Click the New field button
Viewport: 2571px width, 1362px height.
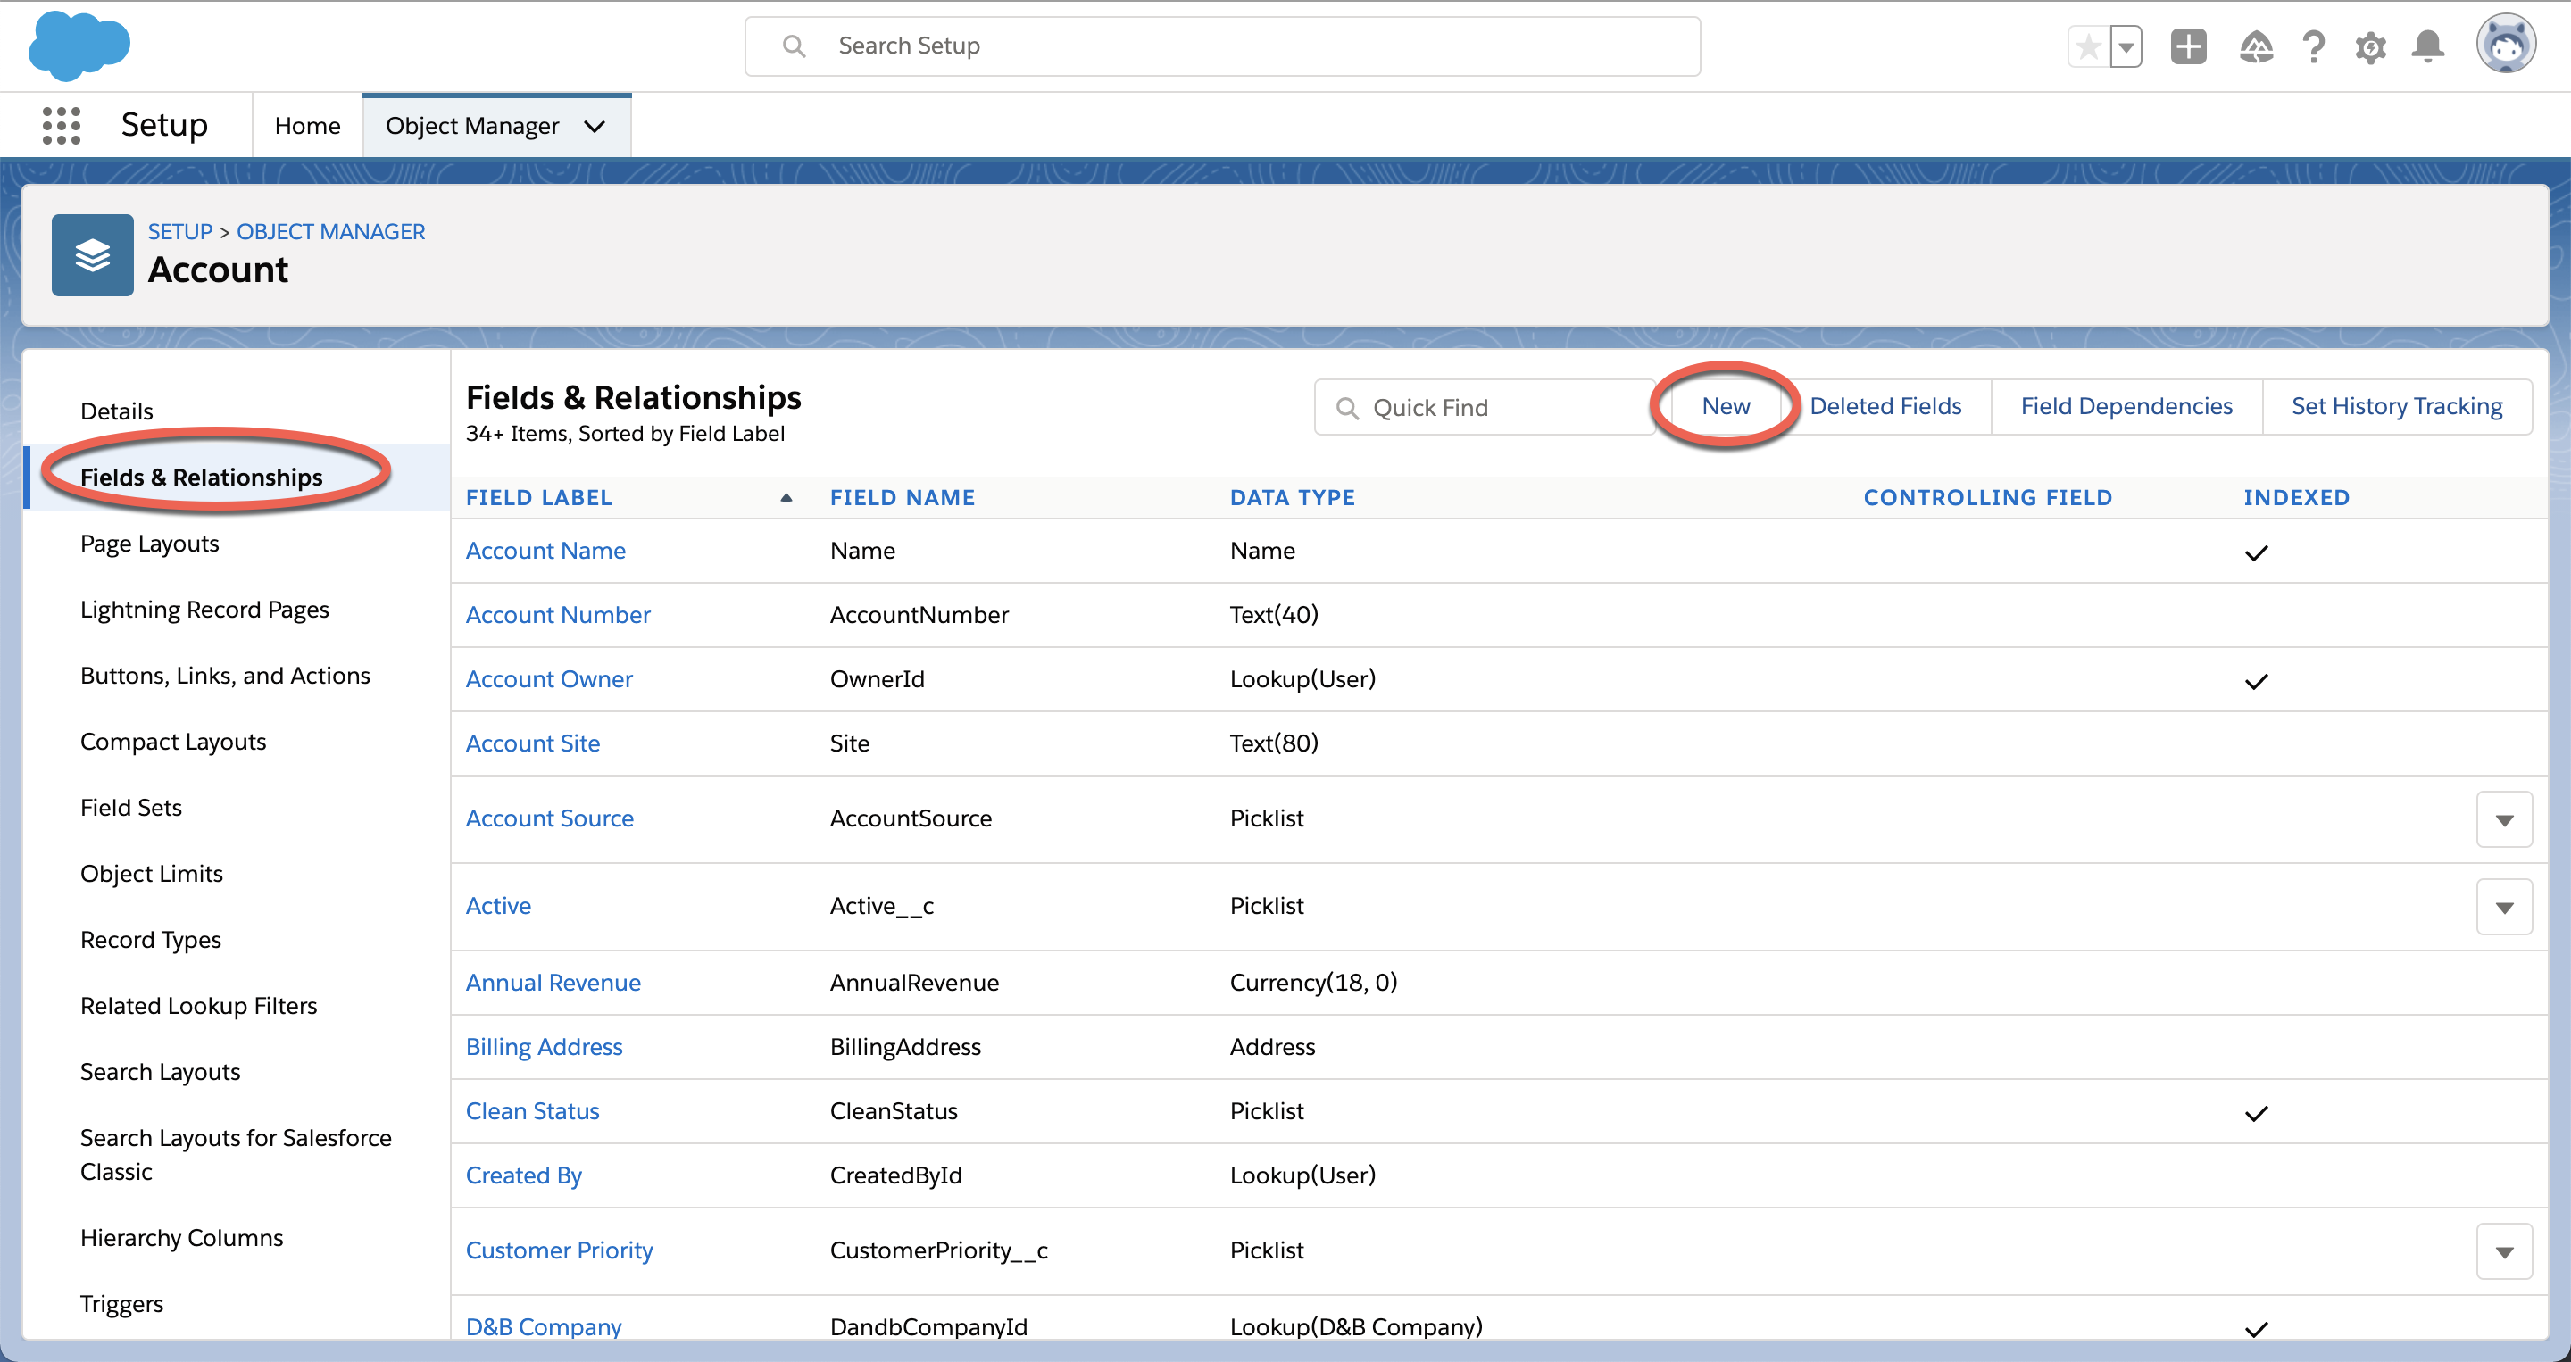[1726, 406]
